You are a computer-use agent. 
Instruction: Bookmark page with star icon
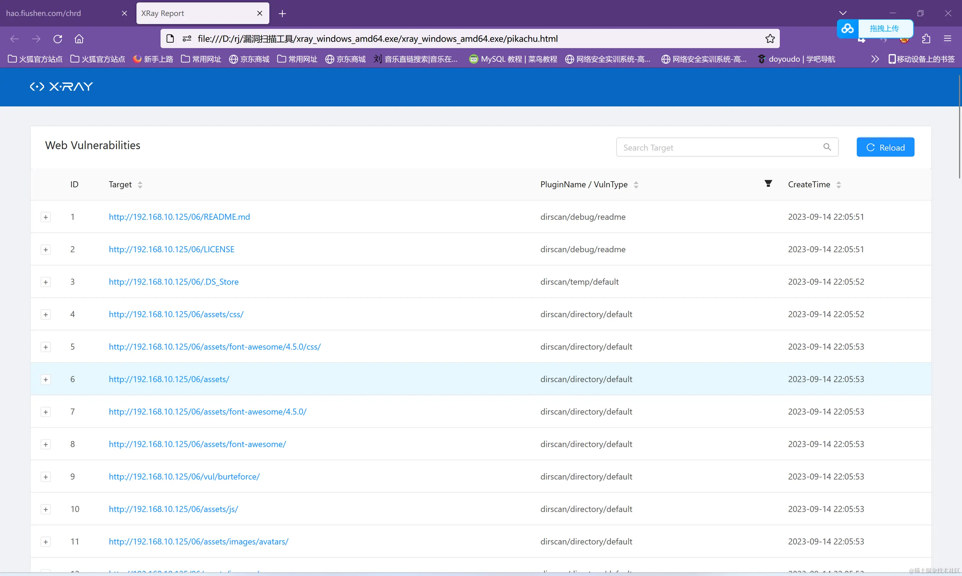[770, 39]
